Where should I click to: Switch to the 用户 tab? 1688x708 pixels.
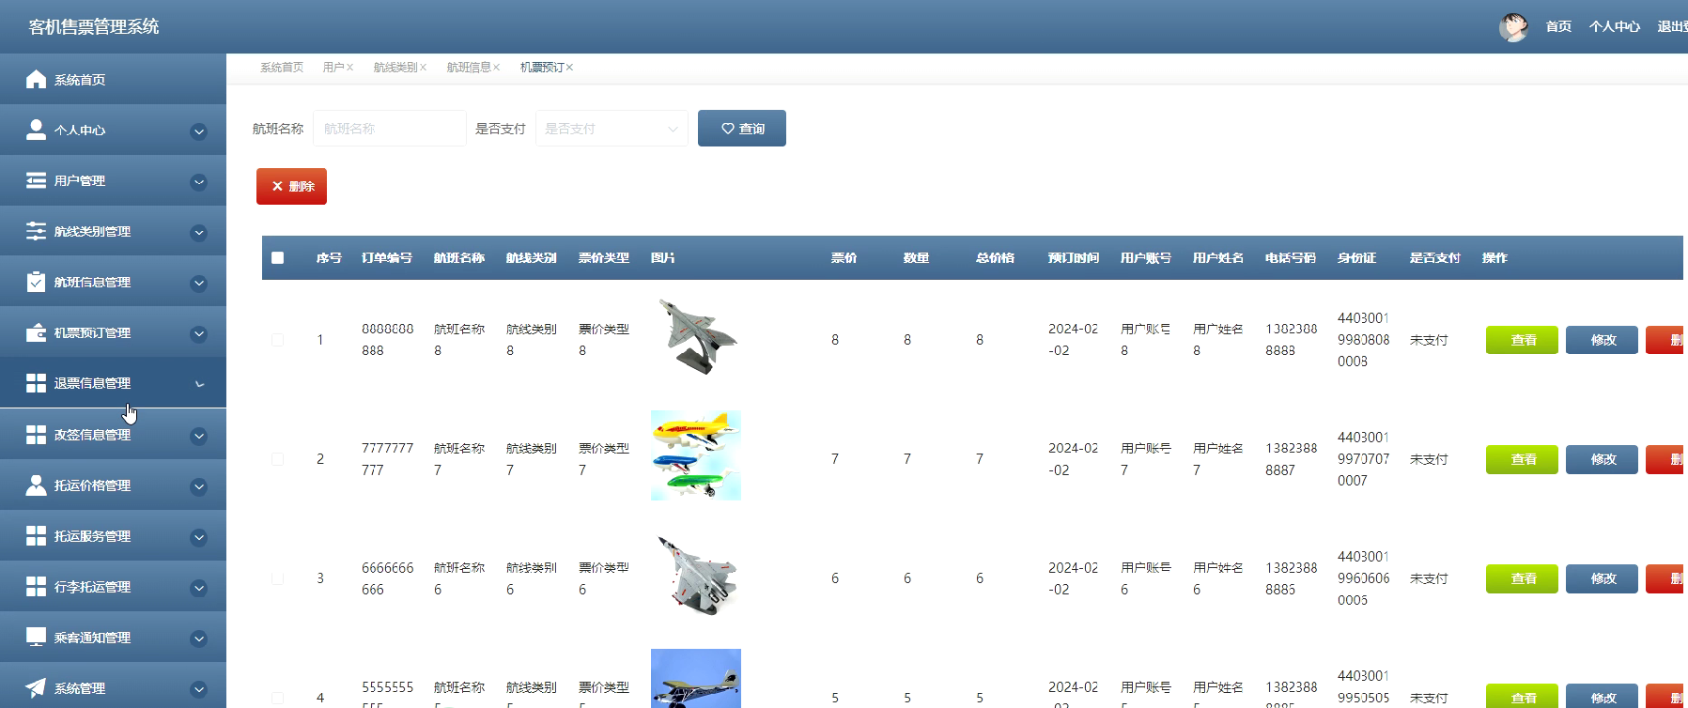click(333, 68)
